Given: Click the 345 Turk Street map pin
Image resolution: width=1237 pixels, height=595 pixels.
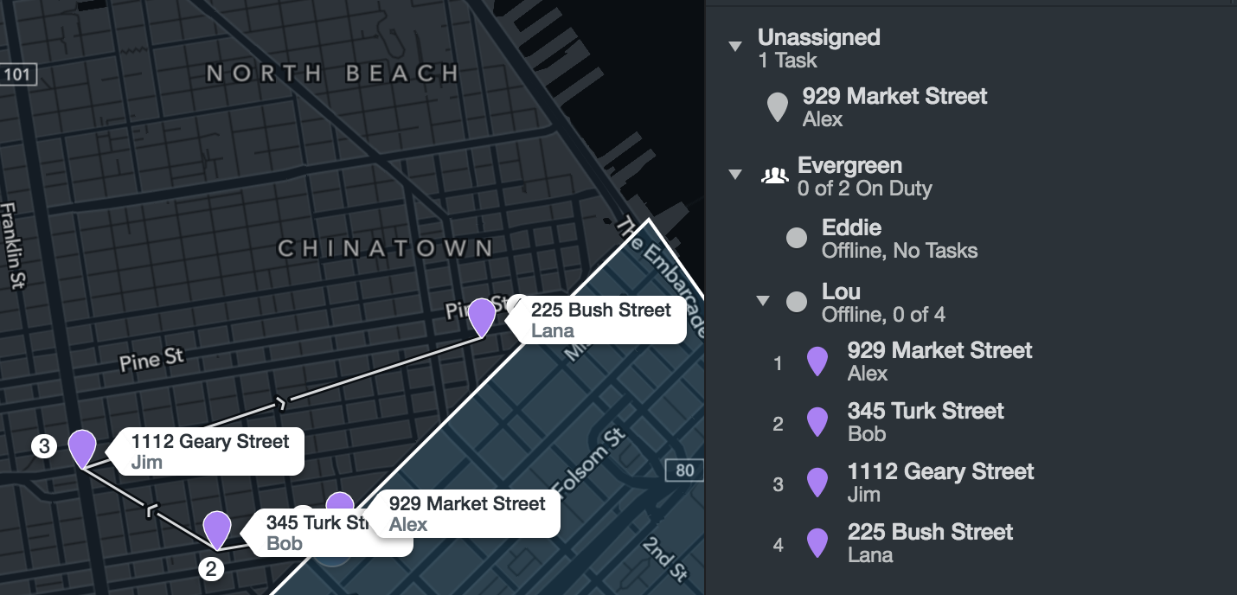Looking at the screenshot, I should [x=216, y=529].
